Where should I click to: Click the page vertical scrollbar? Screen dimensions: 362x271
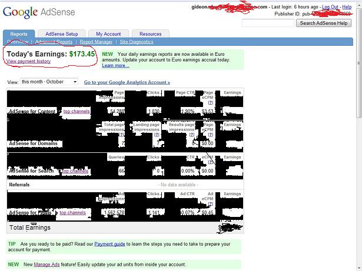coord(359,63)
